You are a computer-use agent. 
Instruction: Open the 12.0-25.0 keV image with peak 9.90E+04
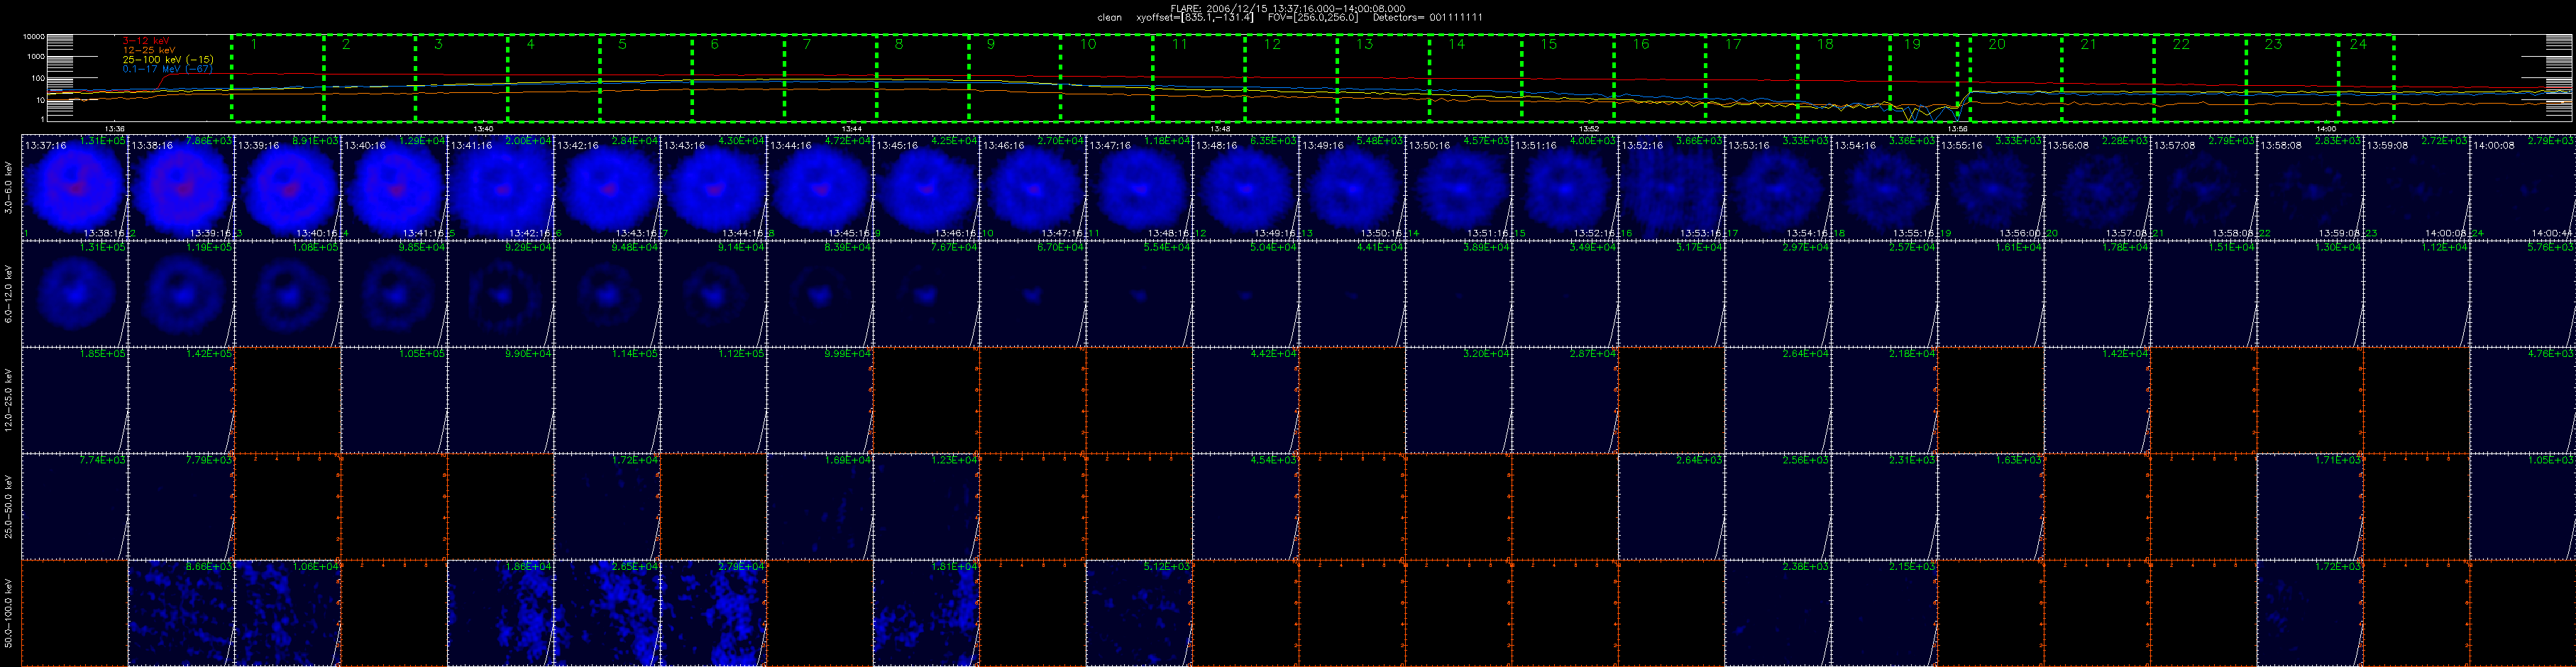pyautogui.click(x=500, y=400)
